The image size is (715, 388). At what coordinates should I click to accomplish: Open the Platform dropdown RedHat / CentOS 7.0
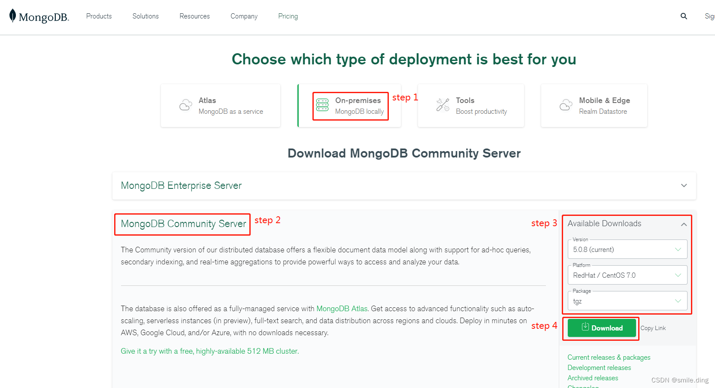(627, 275)
